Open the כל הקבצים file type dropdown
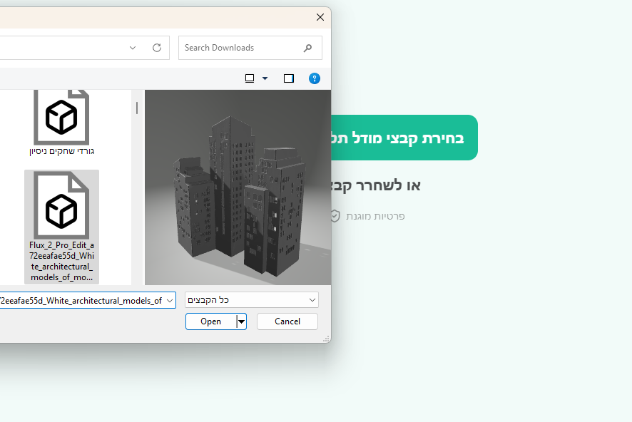Image resolution: width=632 pixels, height=422 pixels. coord(252,300)
